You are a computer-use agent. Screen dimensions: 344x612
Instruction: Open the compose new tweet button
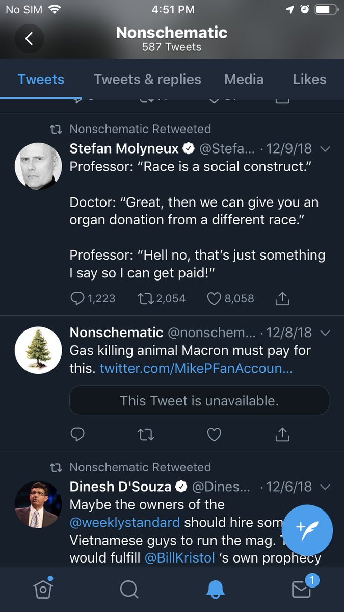click(307, 531)
